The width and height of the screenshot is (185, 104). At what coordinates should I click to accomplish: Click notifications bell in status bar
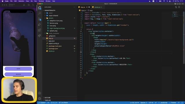point(182,103)
